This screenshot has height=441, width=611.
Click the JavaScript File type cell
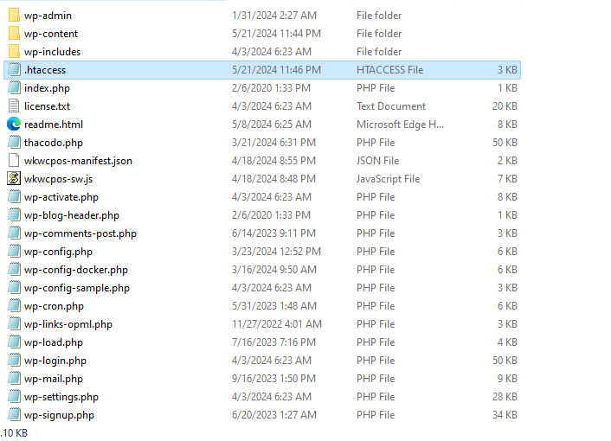pos(388,179)
